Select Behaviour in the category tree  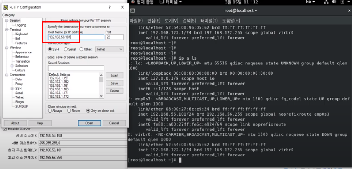pos(22,56)
